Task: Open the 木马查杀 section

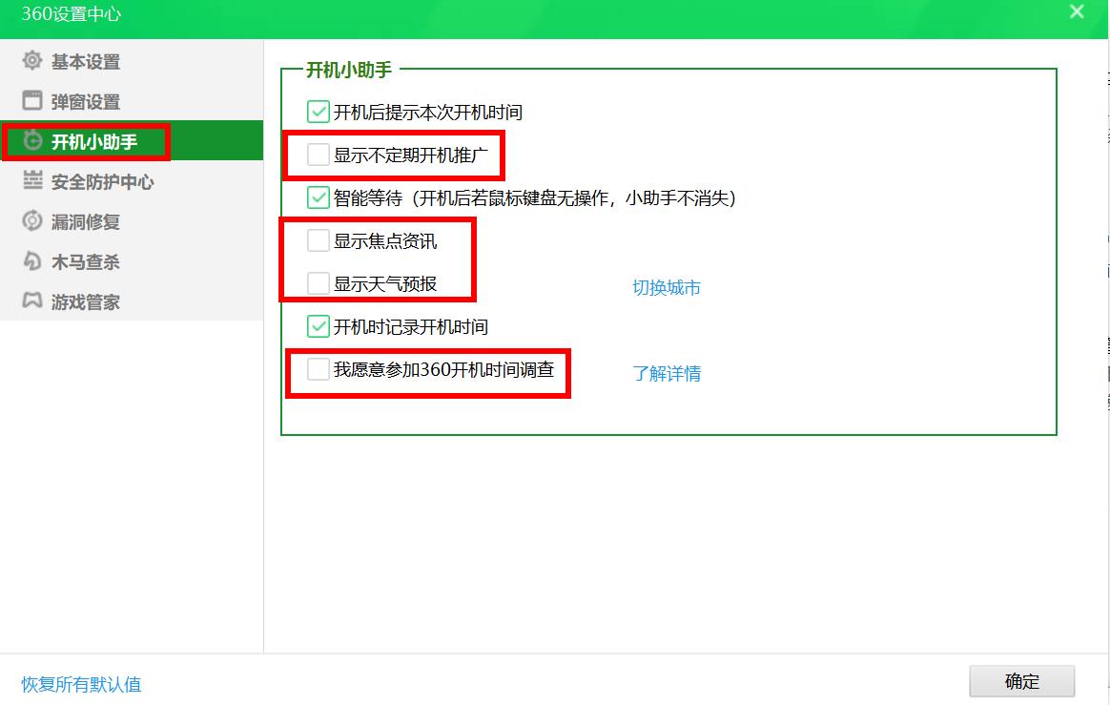Action: click(x=132, y=262)
